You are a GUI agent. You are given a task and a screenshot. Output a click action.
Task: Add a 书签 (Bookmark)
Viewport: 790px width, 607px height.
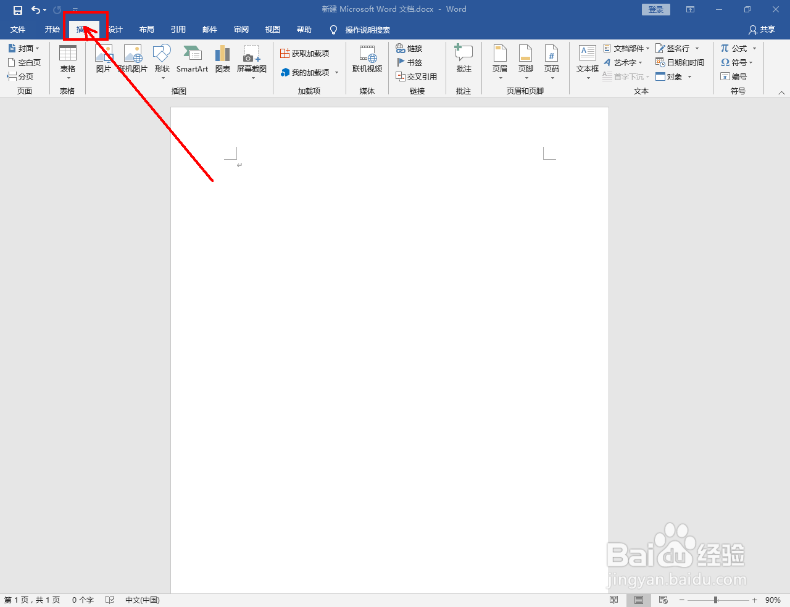(409, 62)
